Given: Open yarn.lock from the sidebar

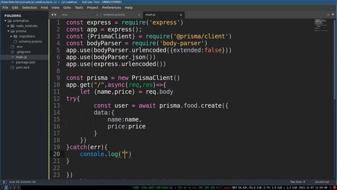Looking at the screenshot, I should click(x=23, y=67).
